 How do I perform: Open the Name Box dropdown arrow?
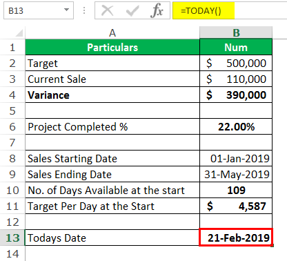click(x=66, y=10)
